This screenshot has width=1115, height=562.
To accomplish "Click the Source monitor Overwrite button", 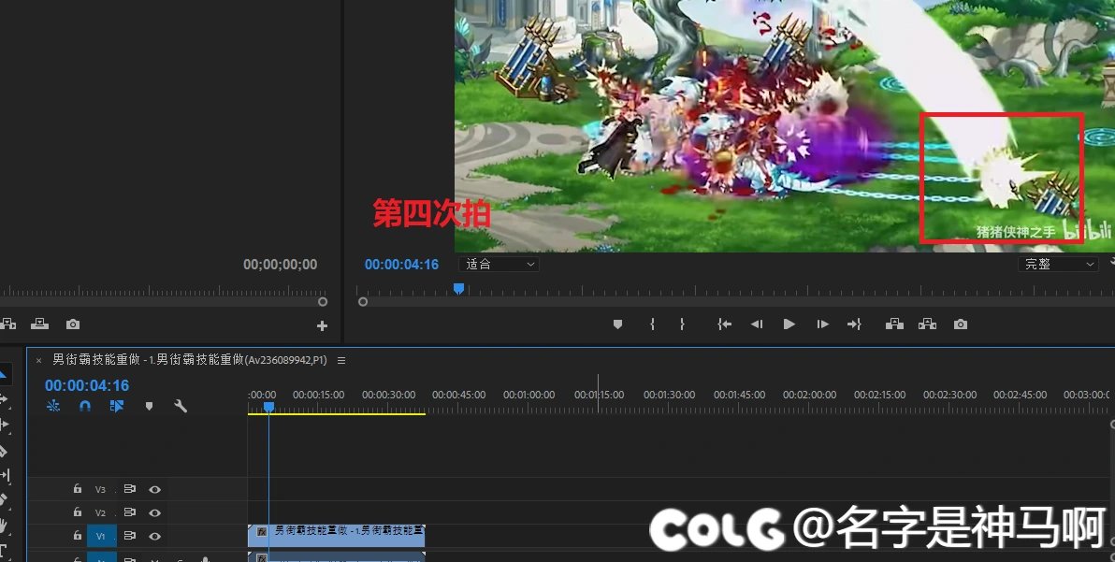I will pyautogui.click(x=40, y=324).
